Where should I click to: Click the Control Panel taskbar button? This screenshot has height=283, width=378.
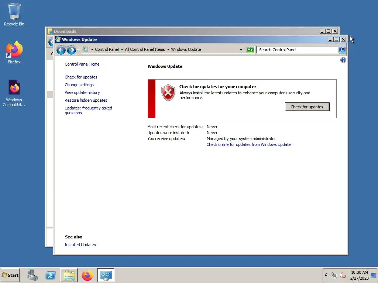(x=106, y=275)
